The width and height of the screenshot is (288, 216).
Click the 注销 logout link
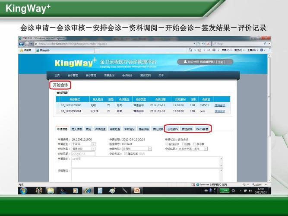click(220, 62)
